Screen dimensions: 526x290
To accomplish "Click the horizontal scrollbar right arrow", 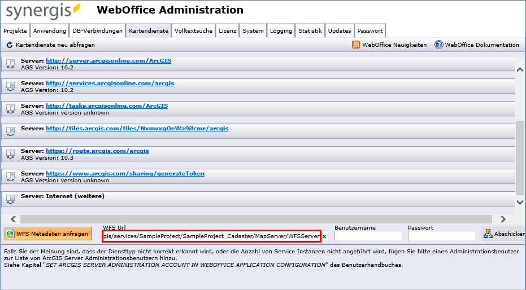I will pyautogui.click(x=503, y=219).
